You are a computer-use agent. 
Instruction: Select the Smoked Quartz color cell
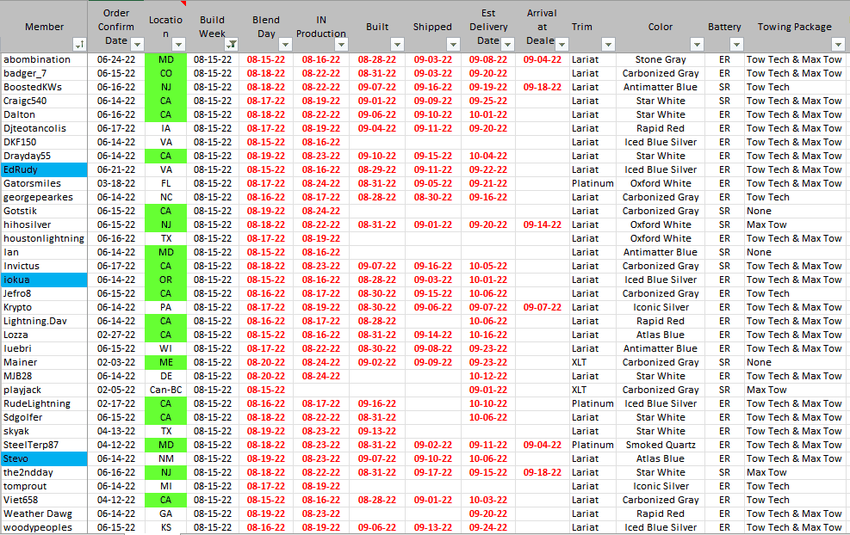coord(661,445)
